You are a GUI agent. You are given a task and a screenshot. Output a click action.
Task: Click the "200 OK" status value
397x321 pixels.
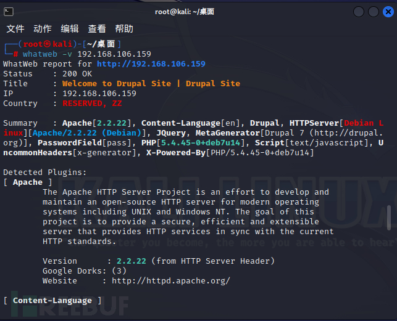click(77, 74)
